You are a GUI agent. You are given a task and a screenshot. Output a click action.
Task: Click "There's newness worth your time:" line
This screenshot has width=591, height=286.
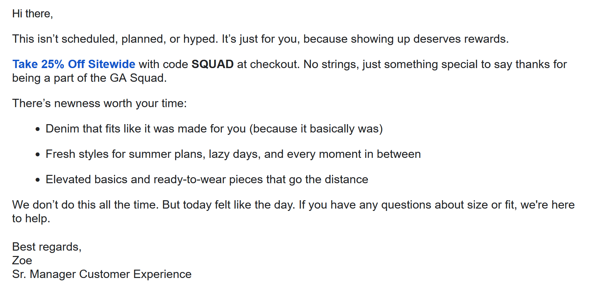99,103
